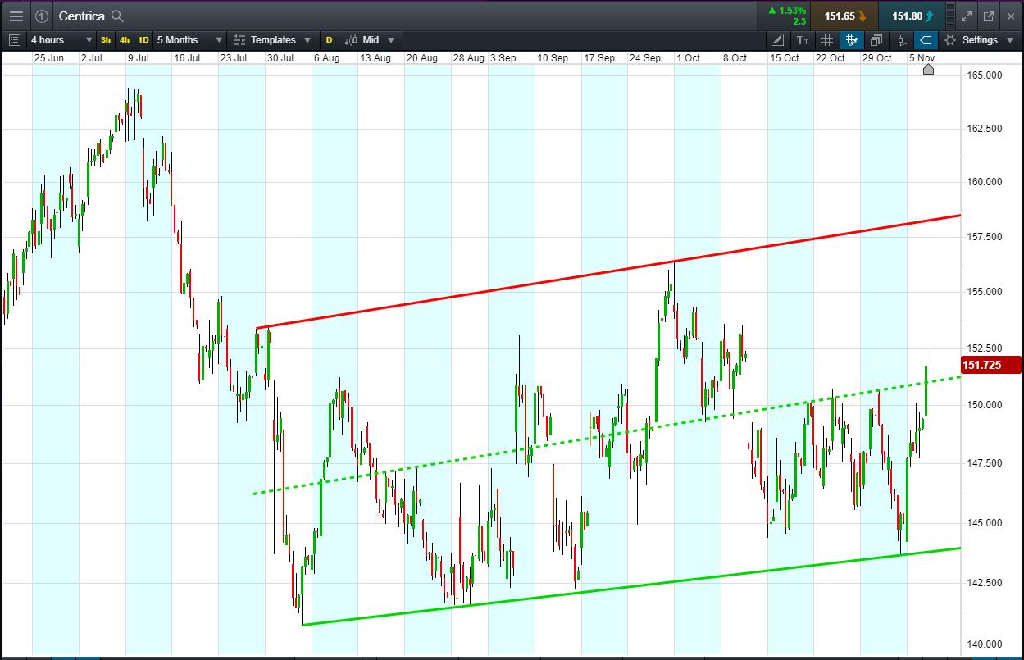Click the 157.500 price axis label
This screenshot has height=660, width=1024.
(x=983, y=237)
